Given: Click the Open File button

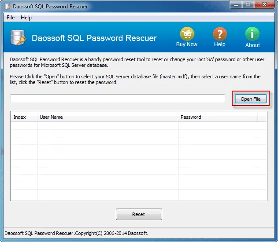Looking at the screenshot, I should click(x=251, y=99).
